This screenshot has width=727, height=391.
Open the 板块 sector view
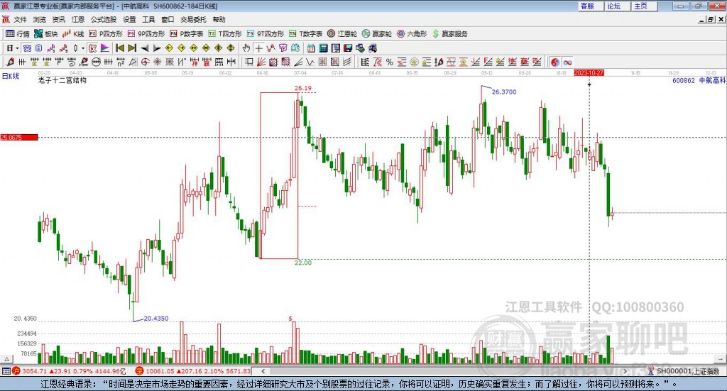point(45,34)
